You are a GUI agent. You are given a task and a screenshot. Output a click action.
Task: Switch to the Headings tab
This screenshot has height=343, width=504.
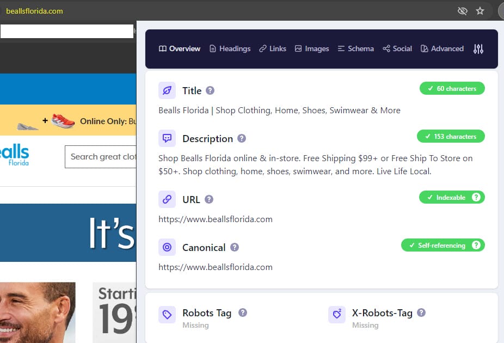click(230, 48)
